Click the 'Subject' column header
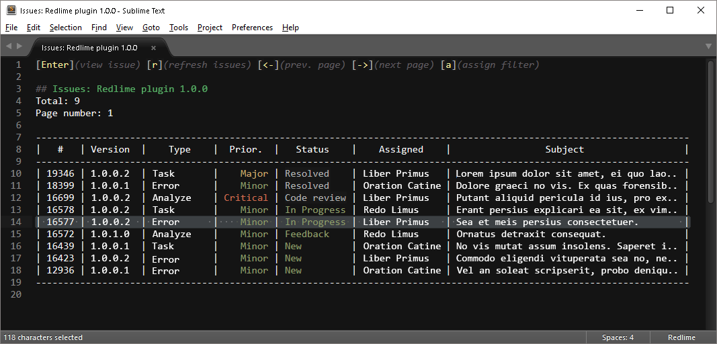 (x=564, y=149)
